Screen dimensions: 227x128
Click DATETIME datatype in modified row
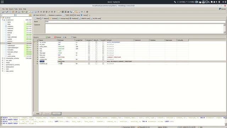[x=61, y=62]
